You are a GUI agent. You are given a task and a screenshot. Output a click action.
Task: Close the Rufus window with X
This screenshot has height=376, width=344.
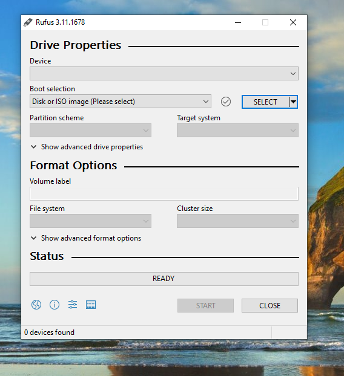click(293, 22)
